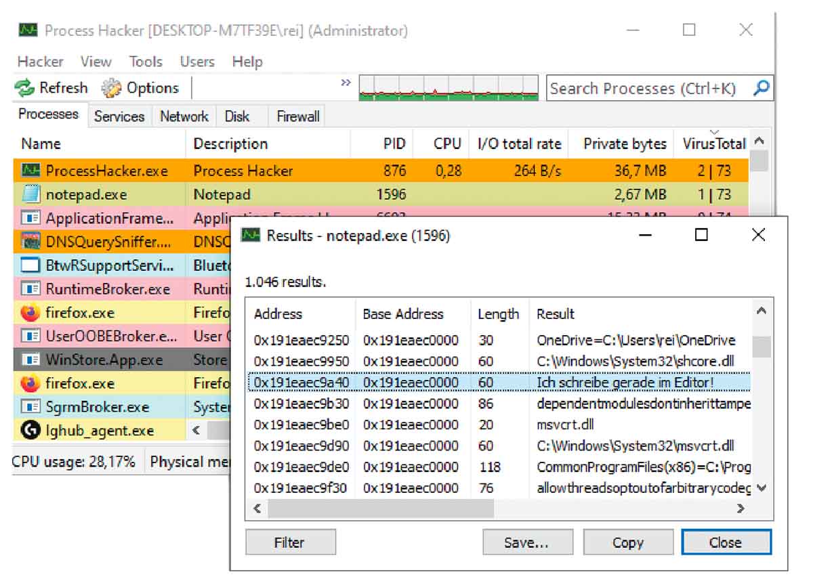Open the Hacker menu
Image resolution: width=813 pixels, height=583 pixels.
click(x=40, y=62)
